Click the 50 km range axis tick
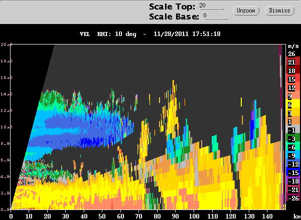Viewport: 301px width, 220px height. coord(102,216)
